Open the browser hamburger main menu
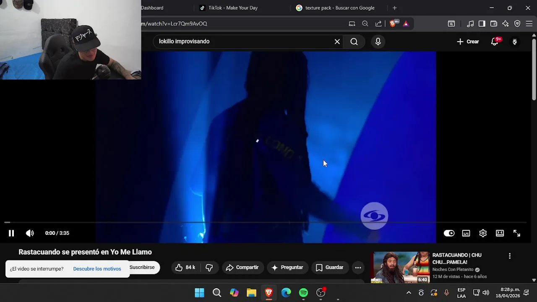The image size is (537, 302). coord(529,24)
